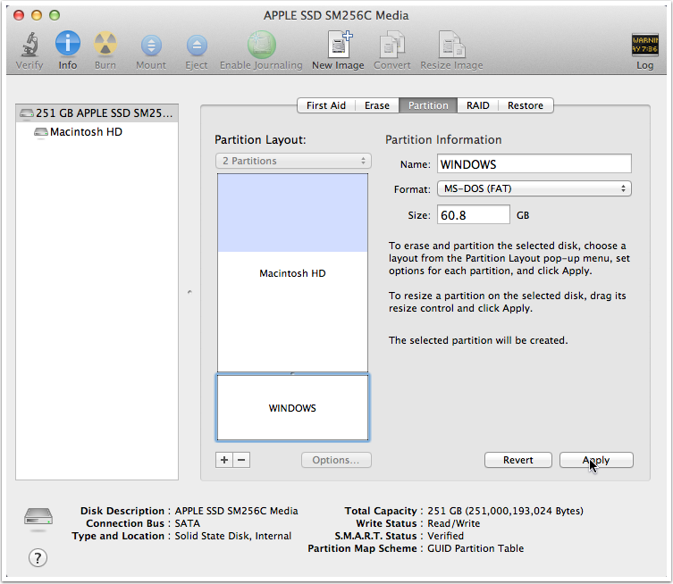Click 'The selected partition will be created.' text

478,340
